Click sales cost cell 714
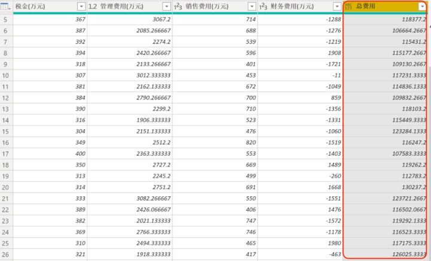431x261 pixels. tap(215, 20)
